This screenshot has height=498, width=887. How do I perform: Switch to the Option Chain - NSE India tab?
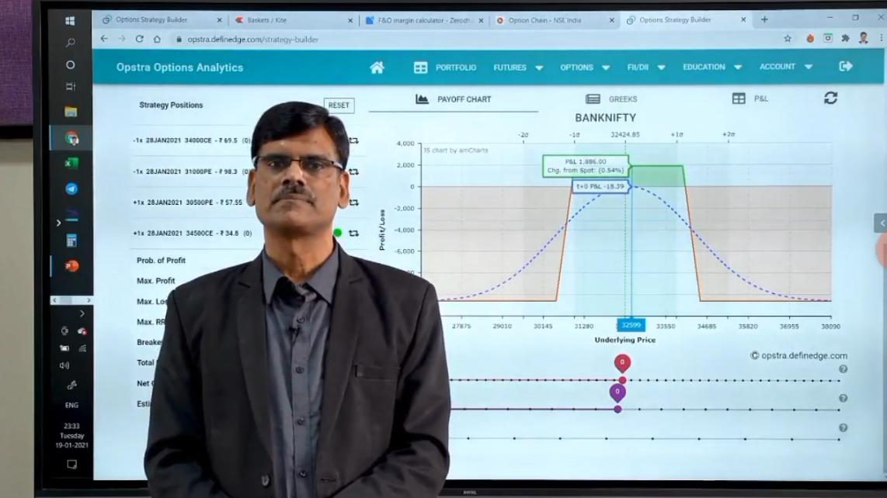point(544,20)
